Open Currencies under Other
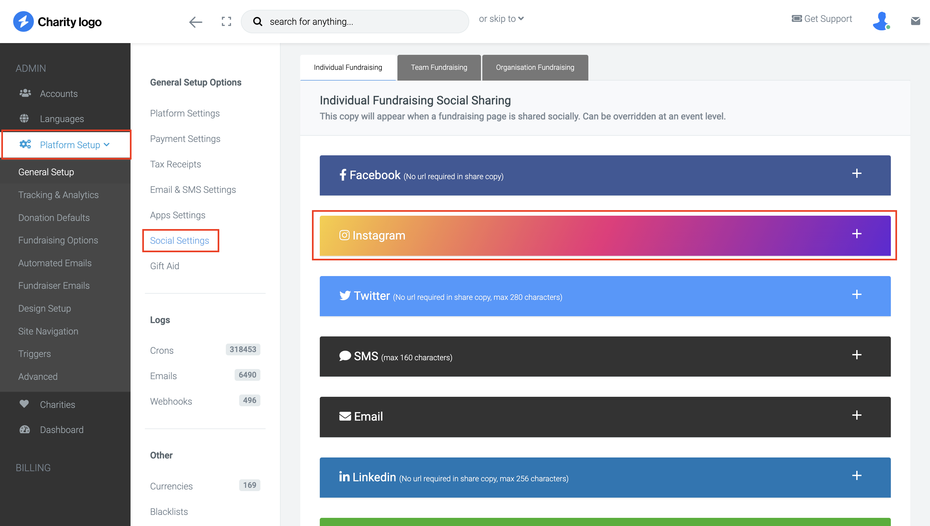Viewport: 930px width, 526px height. point(171,486)
